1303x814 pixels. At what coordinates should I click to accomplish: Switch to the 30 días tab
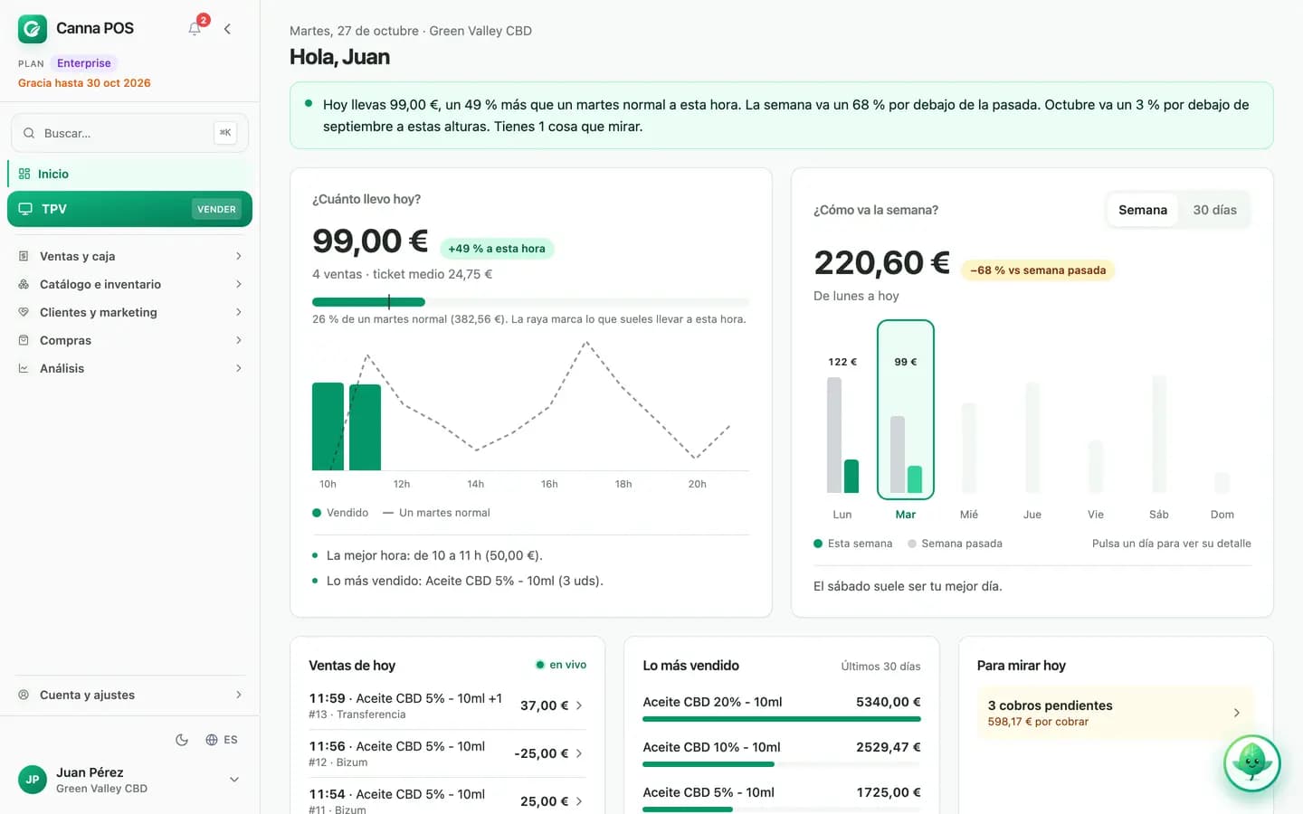[x=1214, y=210]
